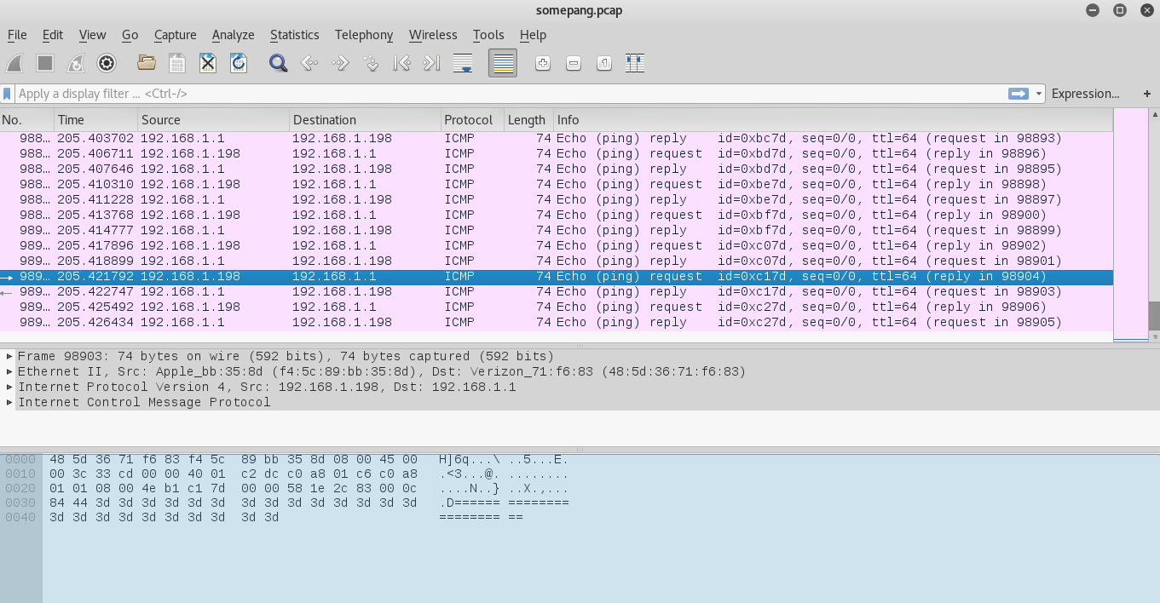Viewport: 1160px width, 603px height.
Task: Jump to the last packet icon
Action: [432, 63]
